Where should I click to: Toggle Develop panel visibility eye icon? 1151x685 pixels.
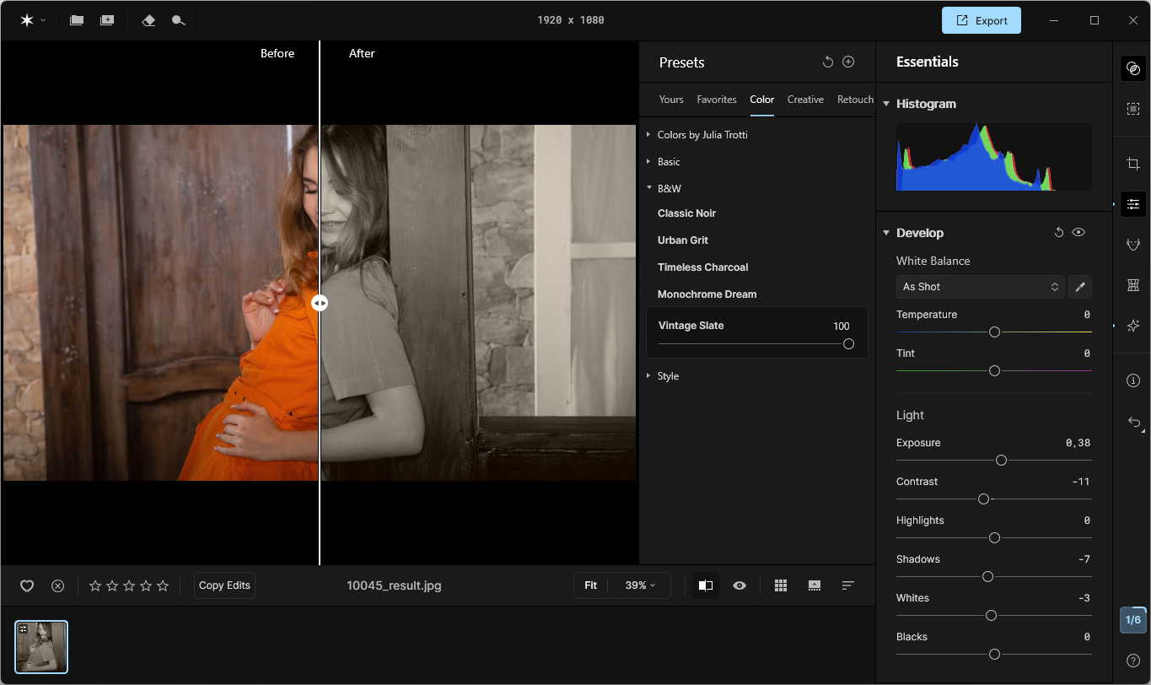tap(1078, 233)
